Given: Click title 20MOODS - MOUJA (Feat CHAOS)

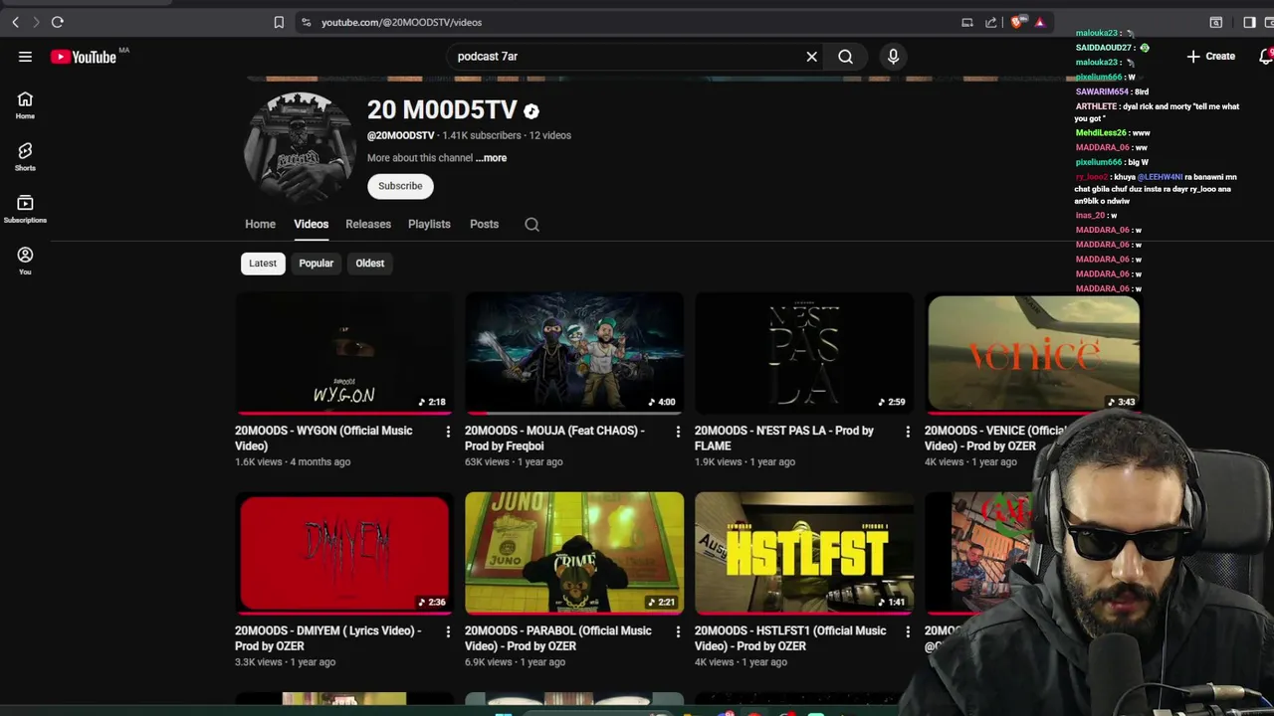Looking at the screenshot, I should coord(554,439).
